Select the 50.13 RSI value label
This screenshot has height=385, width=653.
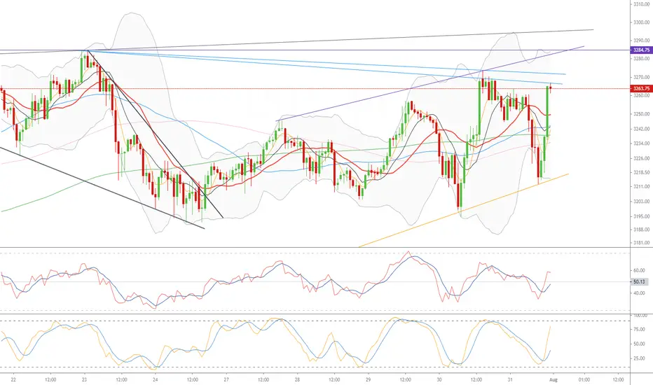pyautogui.click(x=639, y=282)
